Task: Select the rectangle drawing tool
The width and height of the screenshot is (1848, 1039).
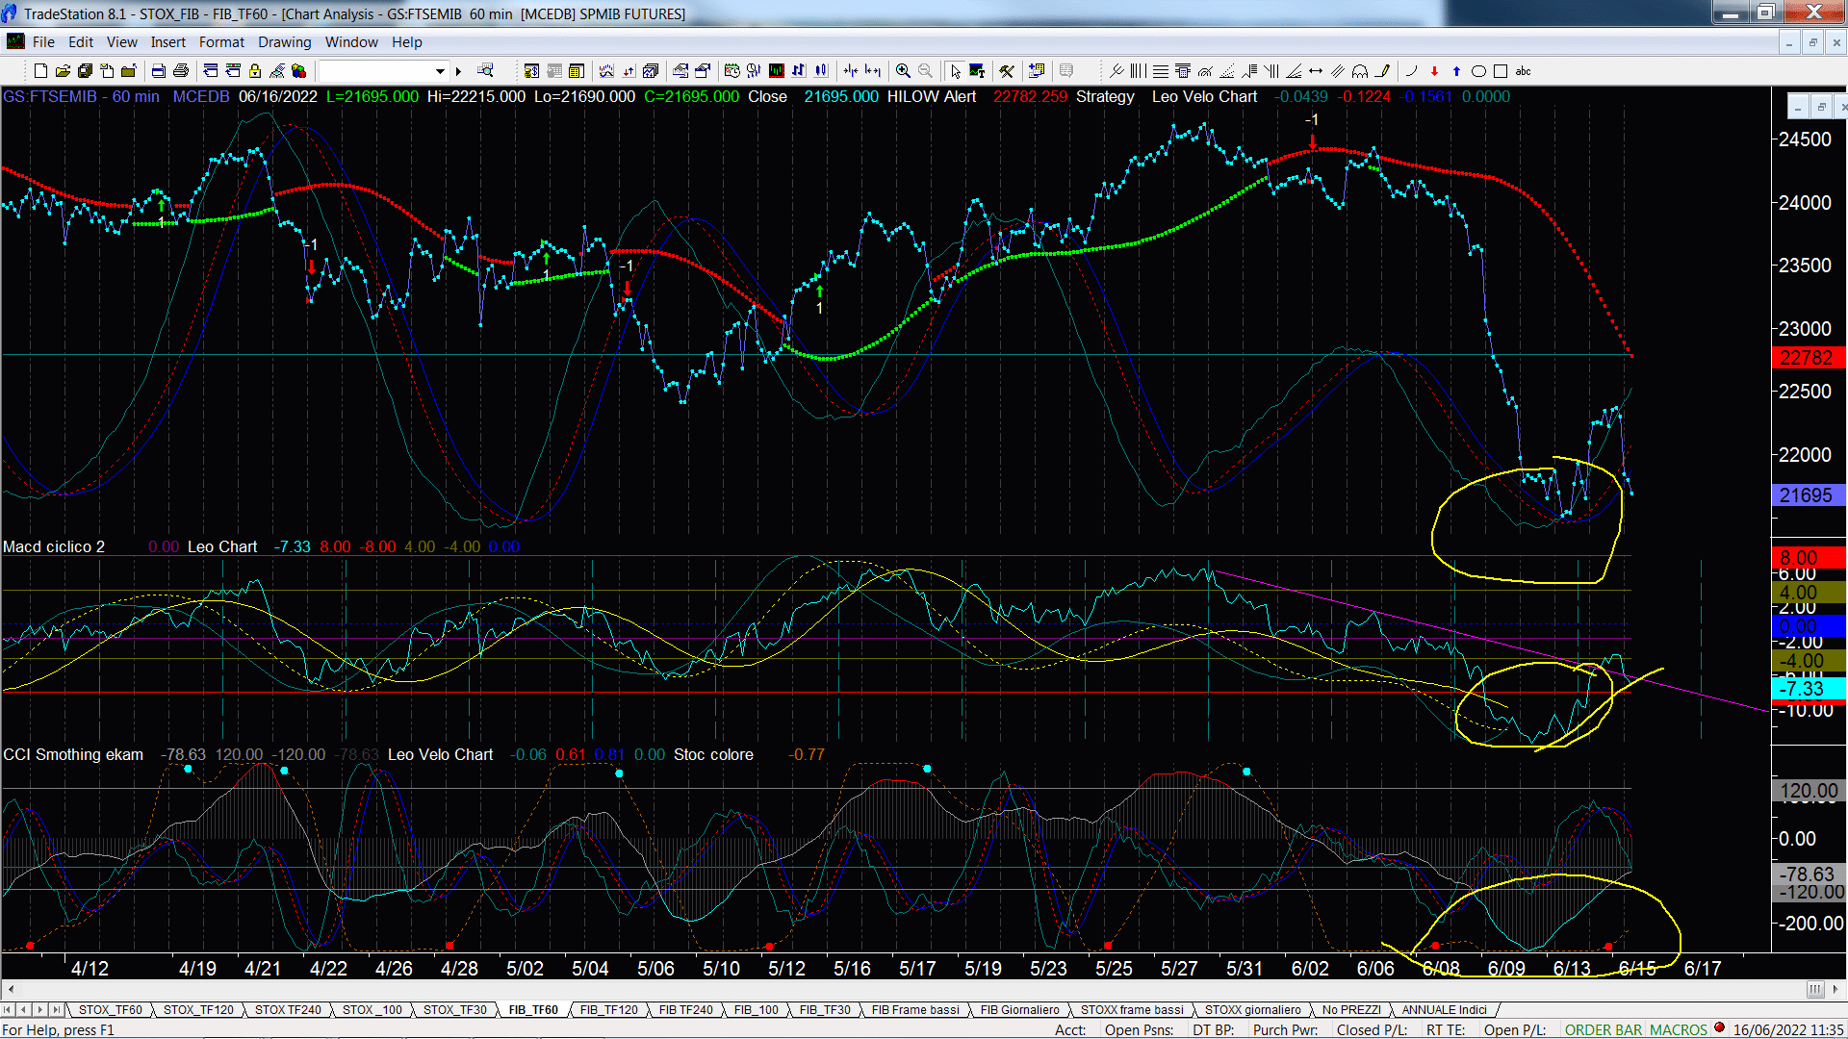Action: pyautogui.click(x=1501, y=71)
